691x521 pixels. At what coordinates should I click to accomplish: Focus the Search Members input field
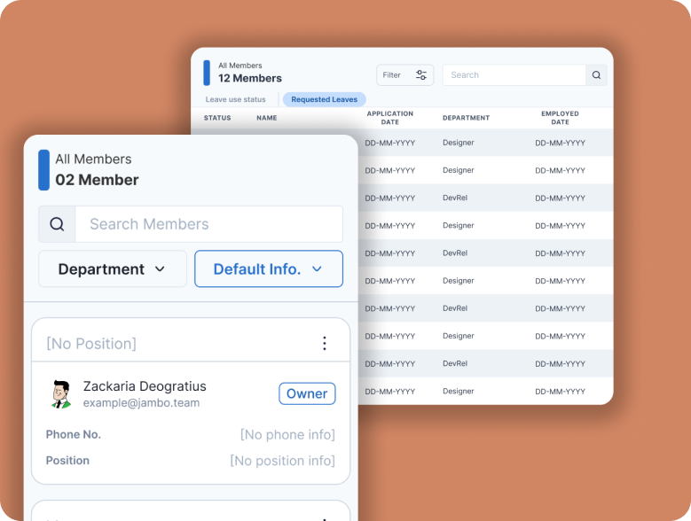[x=208, y=224]
